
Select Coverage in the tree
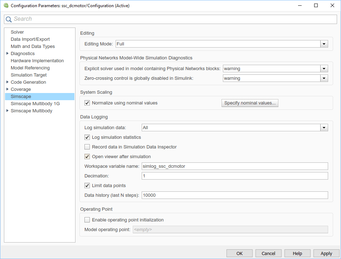click(21, 89)
